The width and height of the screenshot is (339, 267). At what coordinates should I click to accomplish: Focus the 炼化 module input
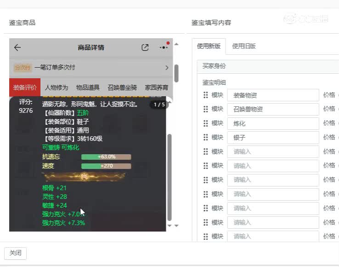[x=273, y=123]
